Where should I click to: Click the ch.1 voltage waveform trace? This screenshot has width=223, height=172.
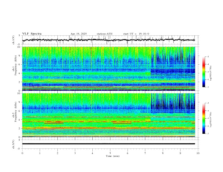tap(108, 40)
